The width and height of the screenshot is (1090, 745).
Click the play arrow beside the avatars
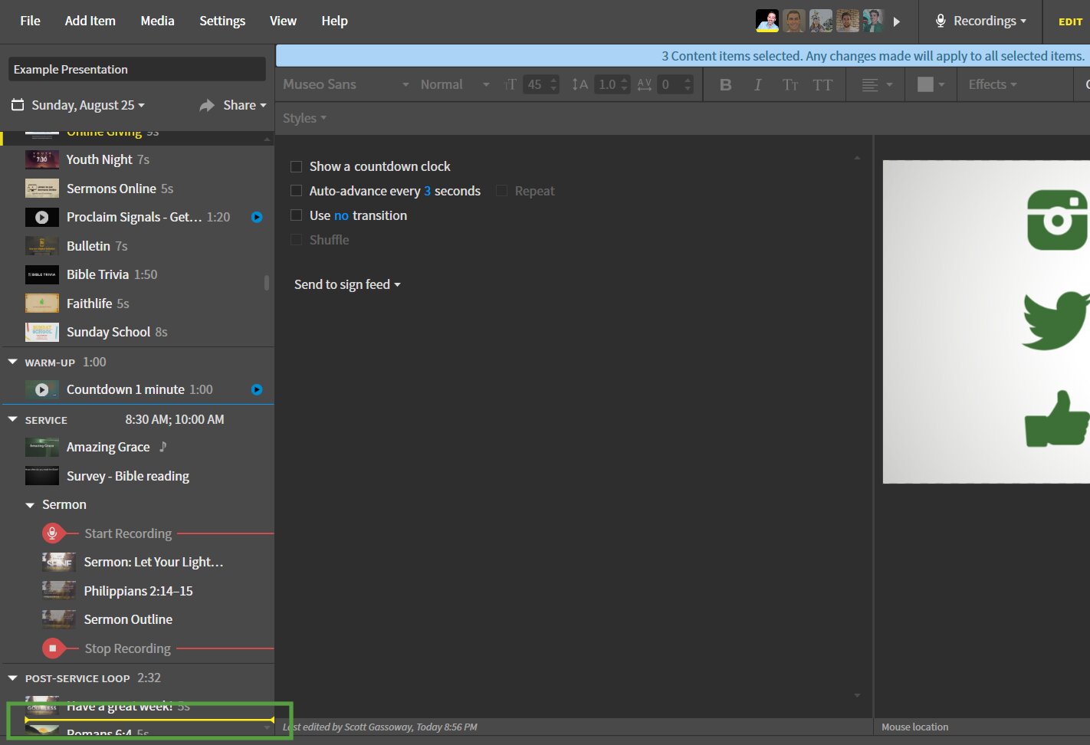click(897, 21)
